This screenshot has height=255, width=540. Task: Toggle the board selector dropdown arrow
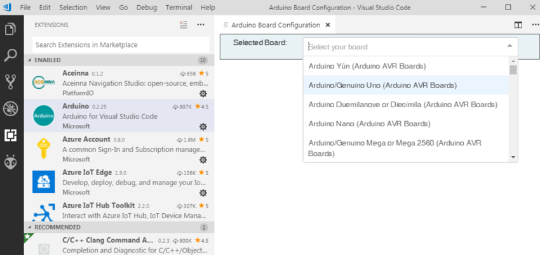pos(510,46)
